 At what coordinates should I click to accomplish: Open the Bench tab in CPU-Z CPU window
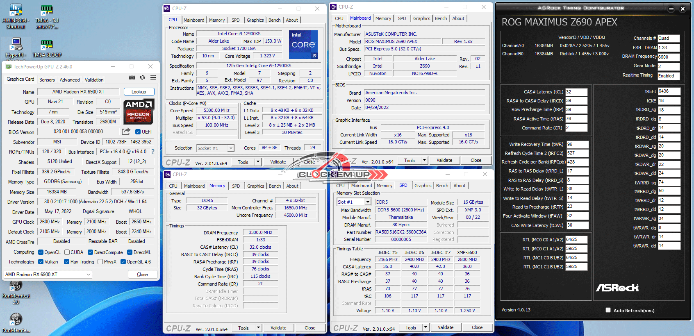[274, 20]
